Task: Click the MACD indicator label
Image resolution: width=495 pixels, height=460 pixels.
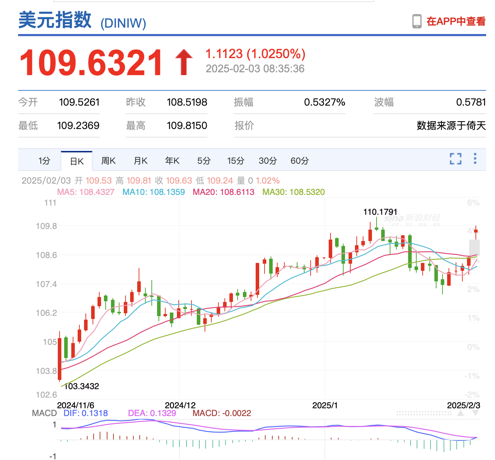Action: 44,413
